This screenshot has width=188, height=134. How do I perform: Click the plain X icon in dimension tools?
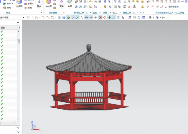click(x=153, y=1)
